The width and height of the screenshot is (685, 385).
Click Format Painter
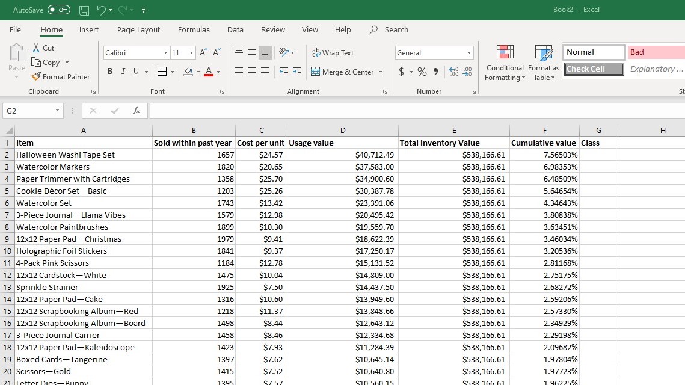click(x=61, y=76)
